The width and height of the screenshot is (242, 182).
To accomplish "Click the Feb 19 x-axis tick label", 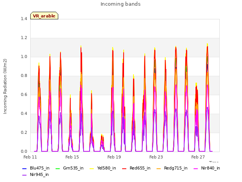I will [114, 157].
